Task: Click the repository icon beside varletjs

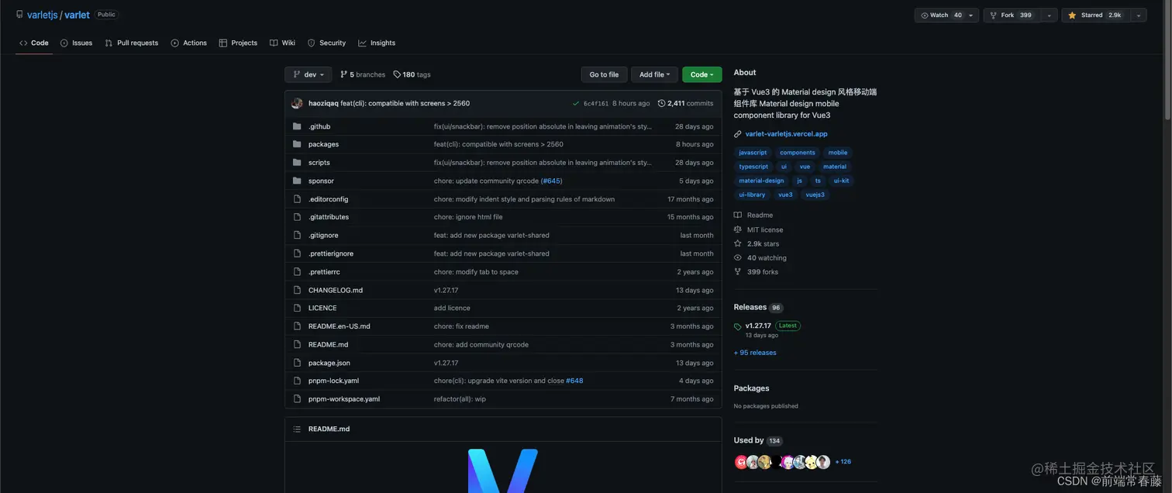Action: pyautogui.click(x=19, y=14)
